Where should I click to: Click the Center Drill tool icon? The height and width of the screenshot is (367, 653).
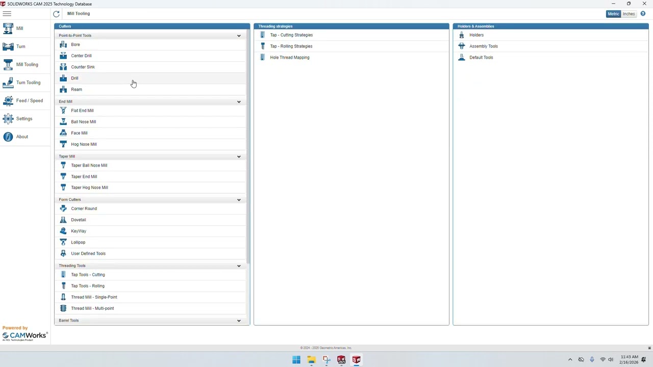pyautogui.click(x=63, y=56)
